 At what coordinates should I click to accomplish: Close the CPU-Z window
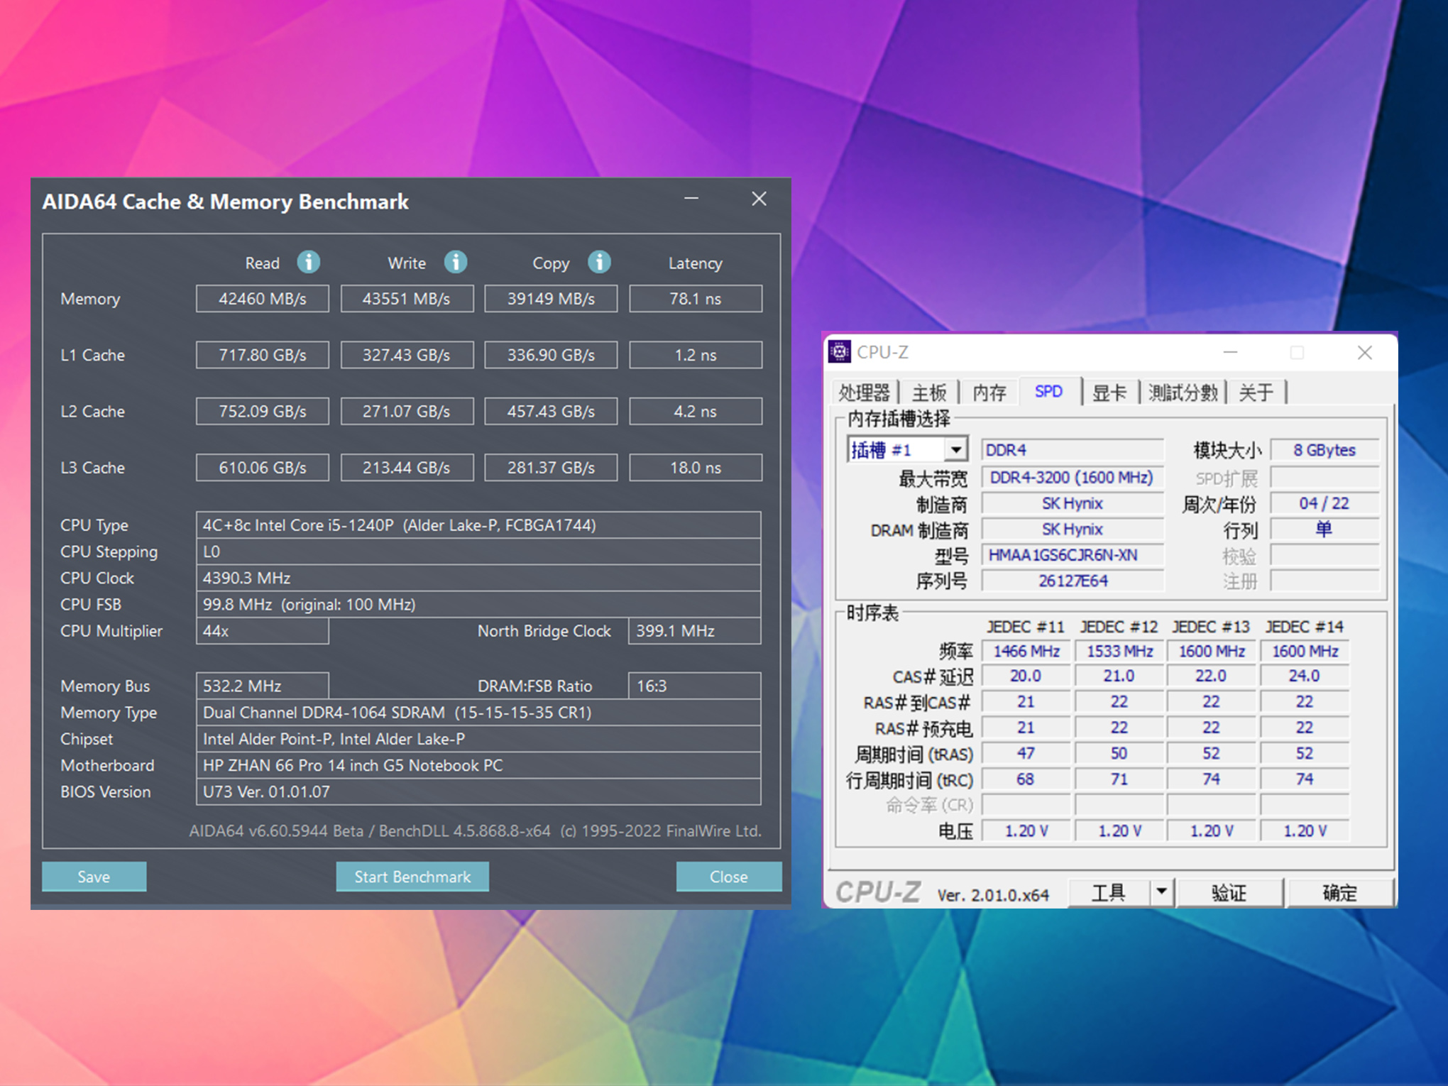1364,352
